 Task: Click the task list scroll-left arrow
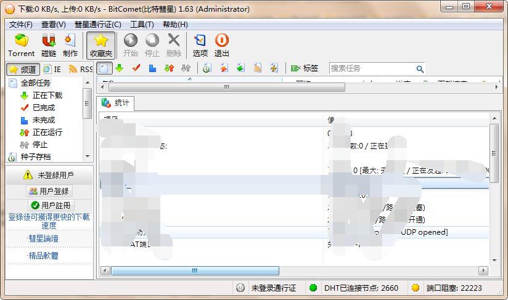(102, 87)
